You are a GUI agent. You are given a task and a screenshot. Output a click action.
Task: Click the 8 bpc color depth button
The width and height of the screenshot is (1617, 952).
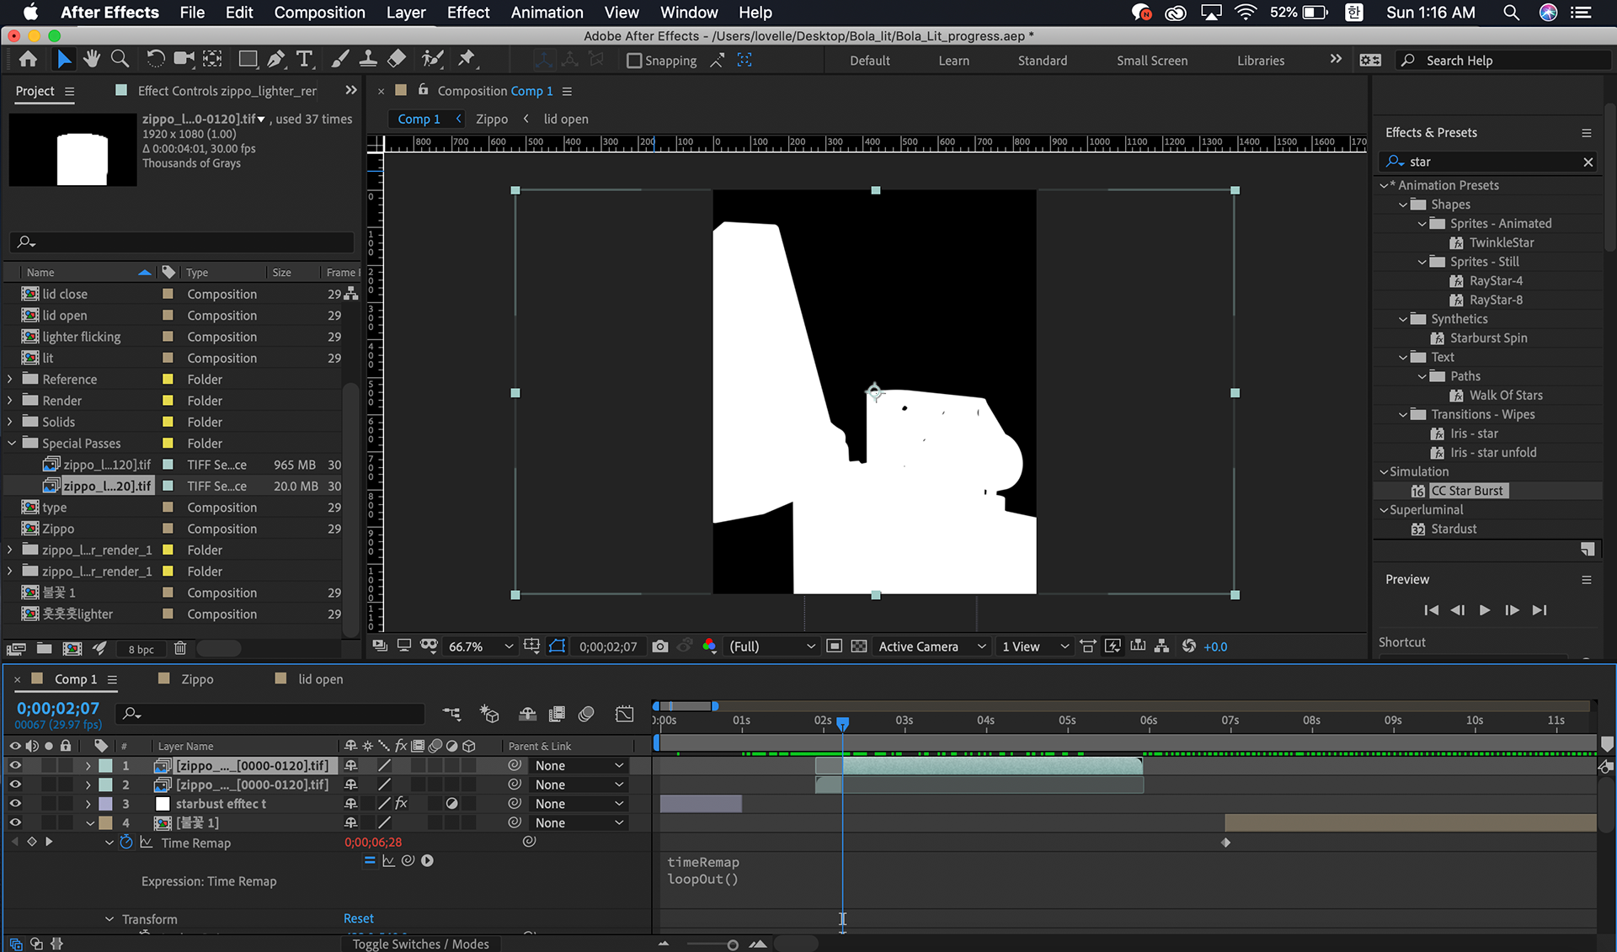[x=141, y=649]
